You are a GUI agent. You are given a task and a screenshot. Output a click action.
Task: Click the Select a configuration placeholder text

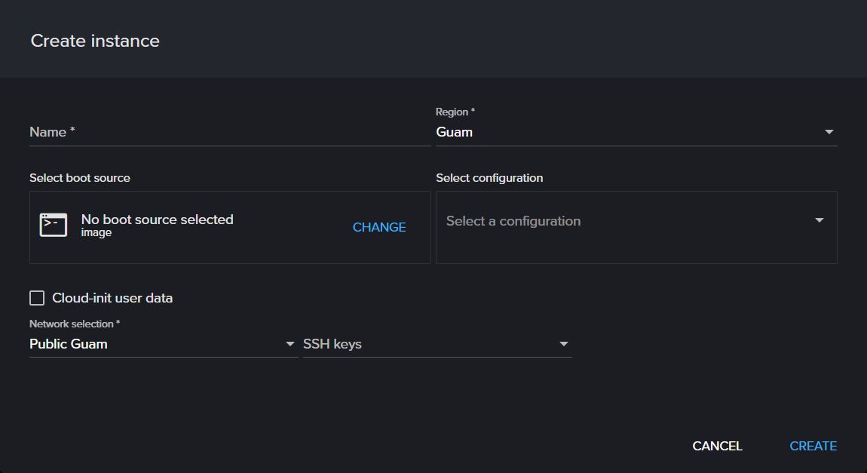click(x=513, y=220)
